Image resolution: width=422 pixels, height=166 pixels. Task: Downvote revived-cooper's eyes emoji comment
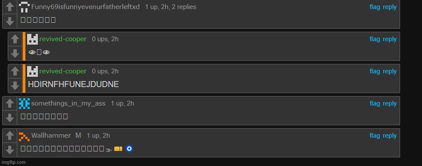(x=15, y=53)
